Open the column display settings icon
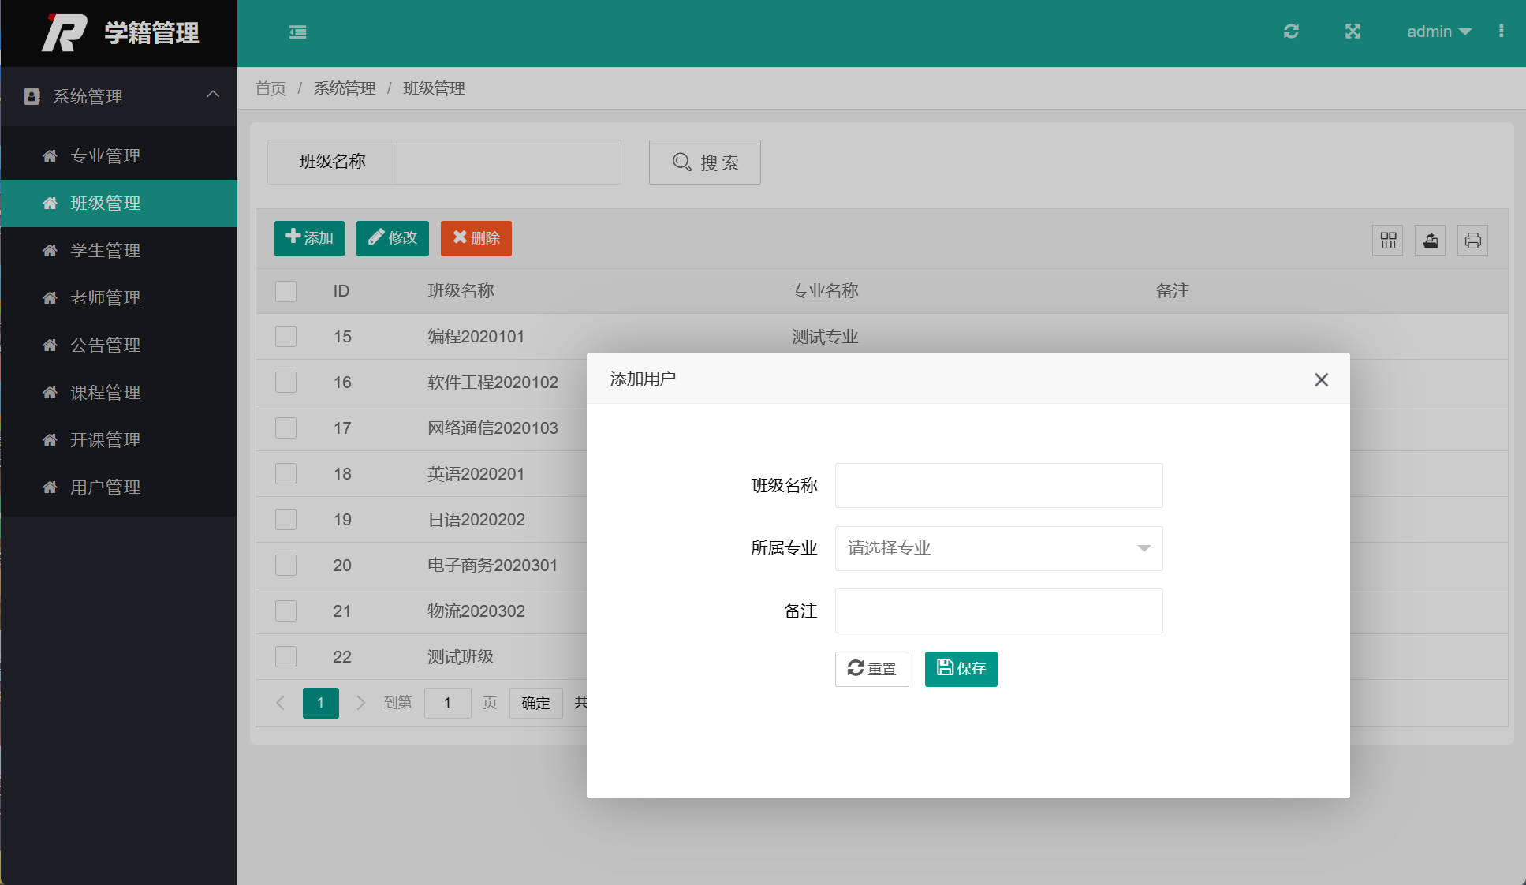 [x=1387, y=240]
